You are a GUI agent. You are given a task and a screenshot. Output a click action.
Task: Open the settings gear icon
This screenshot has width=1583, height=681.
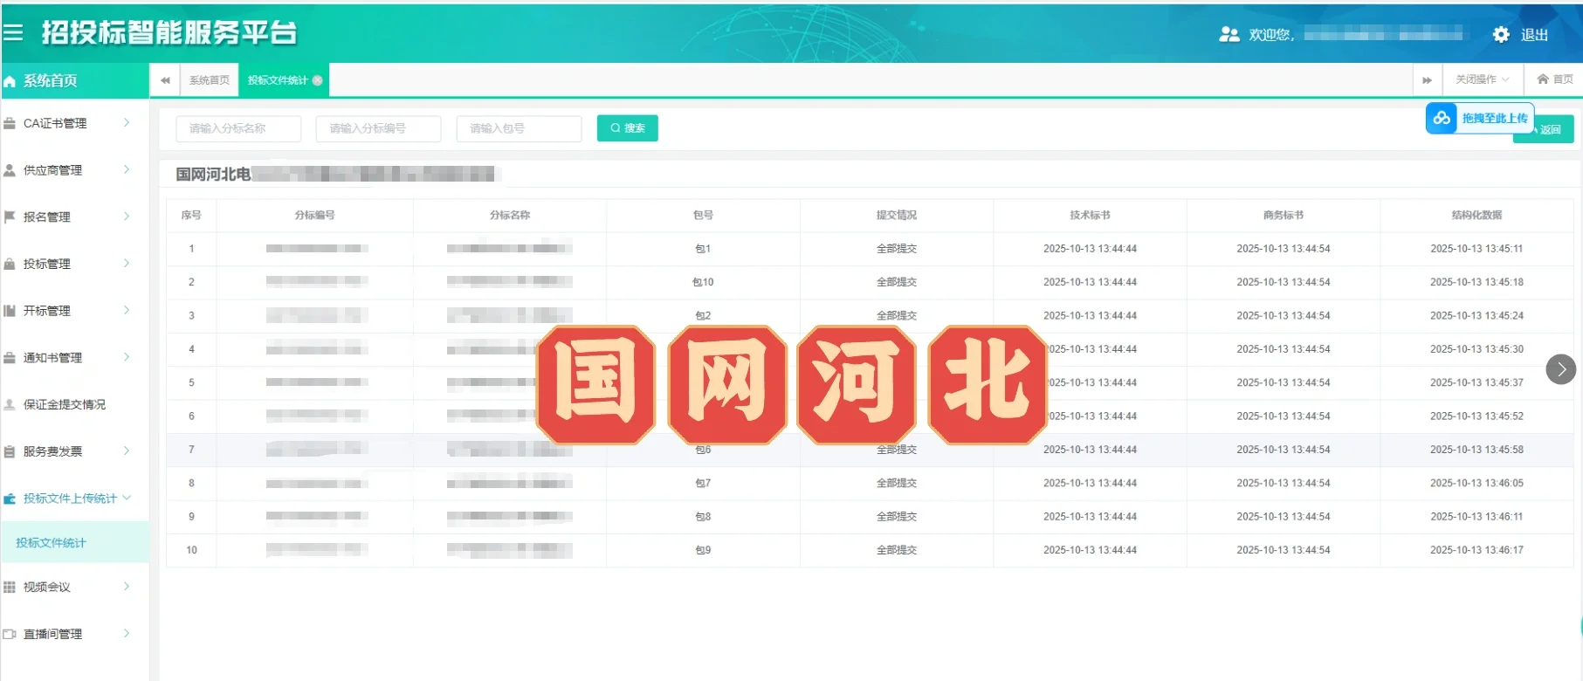1501,35
